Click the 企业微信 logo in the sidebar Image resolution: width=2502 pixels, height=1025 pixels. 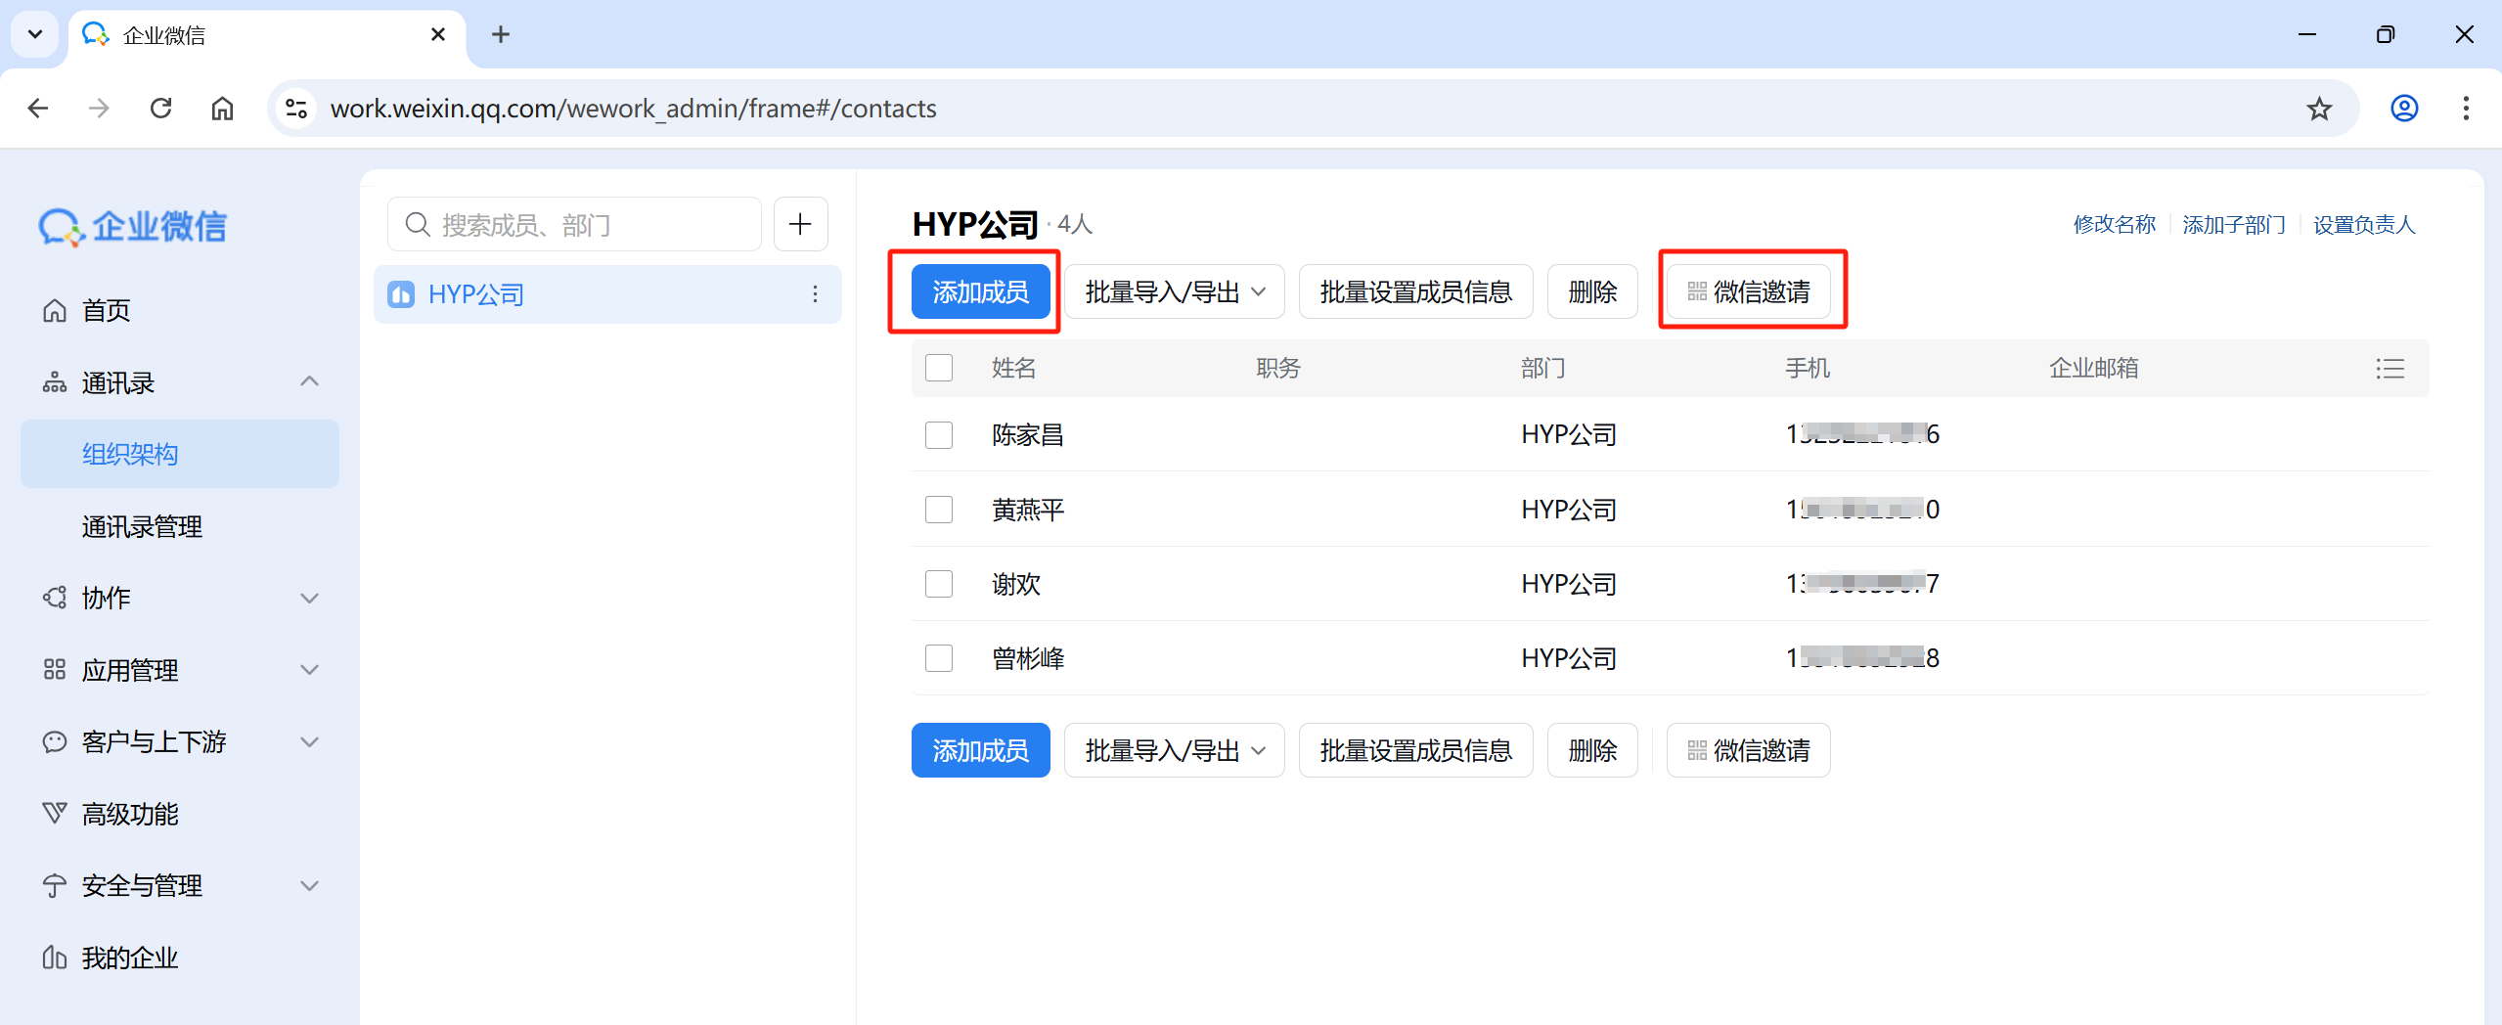point(133,227)
